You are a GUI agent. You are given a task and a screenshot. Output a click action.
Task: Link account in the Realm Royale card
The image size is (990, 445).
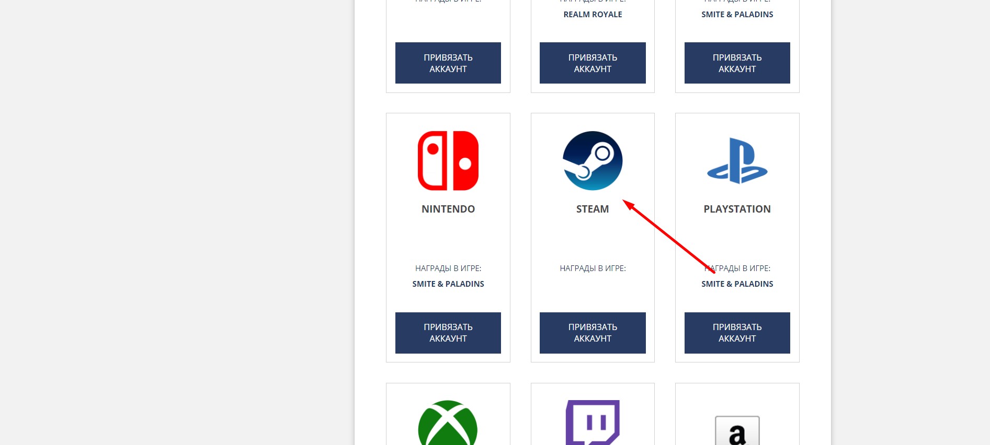[593, 63]
